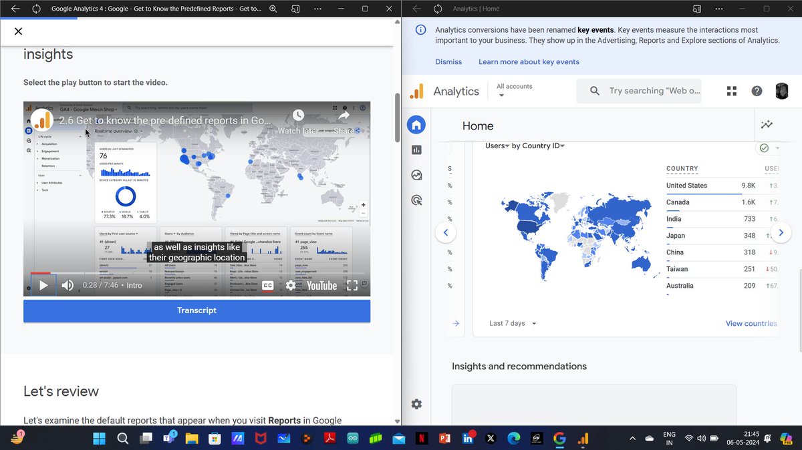
Task: Click the Watch later clock icon
Action: pos(298,116)
